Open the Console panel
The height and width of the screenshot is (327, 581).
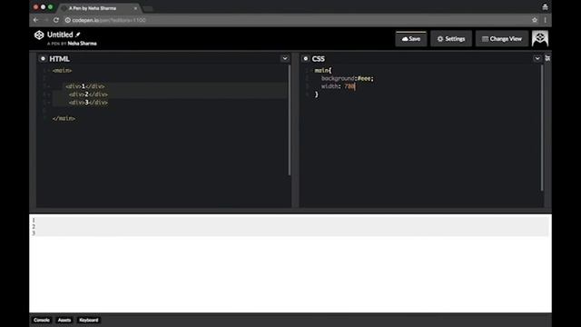(42, 320)
